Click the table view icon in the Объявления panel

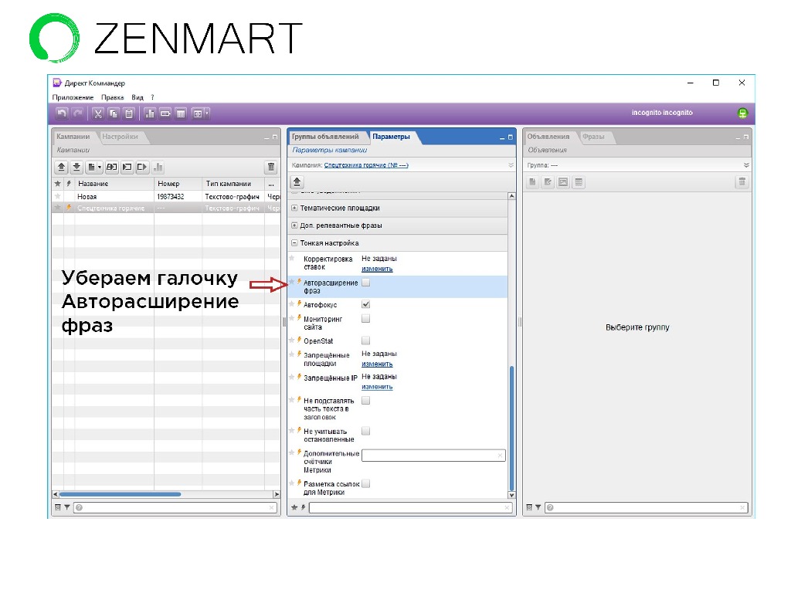click(579, 182)
